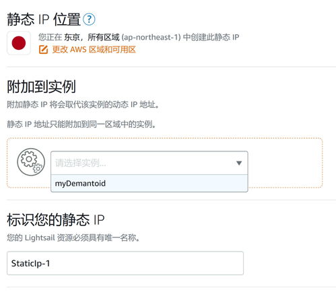Click the 标识您的静态 IP heading

point(56,219)
